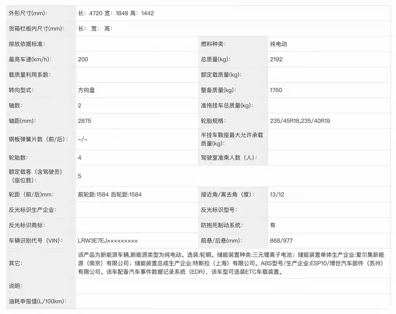Viewport: 396px width, 314px height.
Task: Select the max speed value 200
Action: 83,59
